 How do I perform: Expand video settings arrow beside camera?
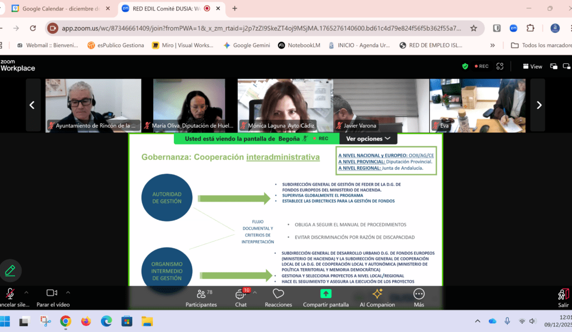pos(68,292)
